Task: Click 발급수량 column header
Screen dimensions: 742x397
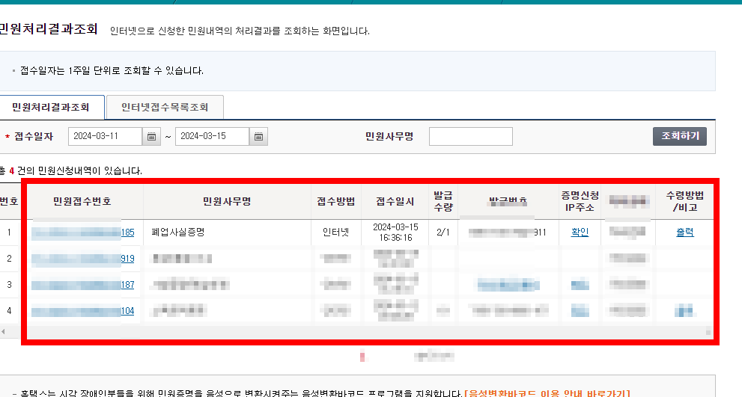Action: pyautogui.click(x=443, y=201)
